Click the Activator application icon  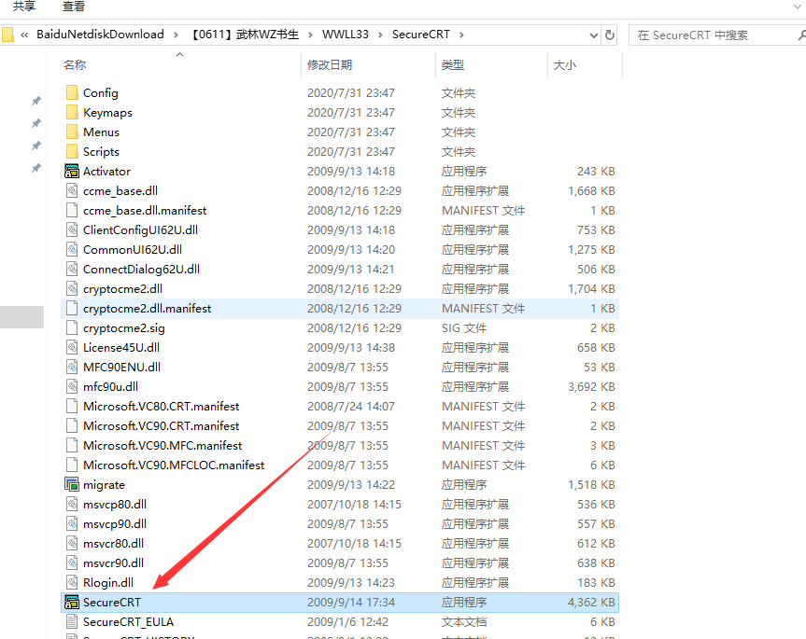[72, 172]
